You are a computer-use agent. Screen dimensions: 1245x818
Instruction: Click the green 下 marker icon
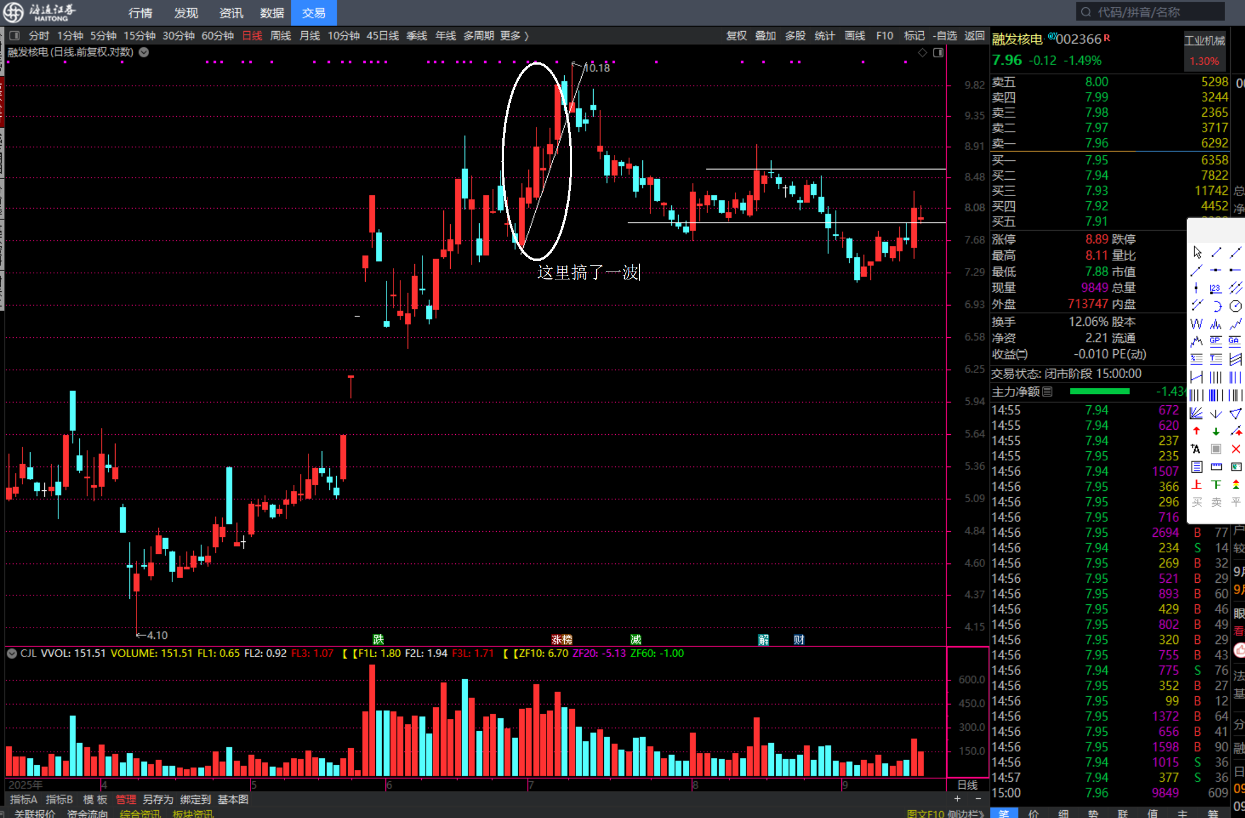1216,485
